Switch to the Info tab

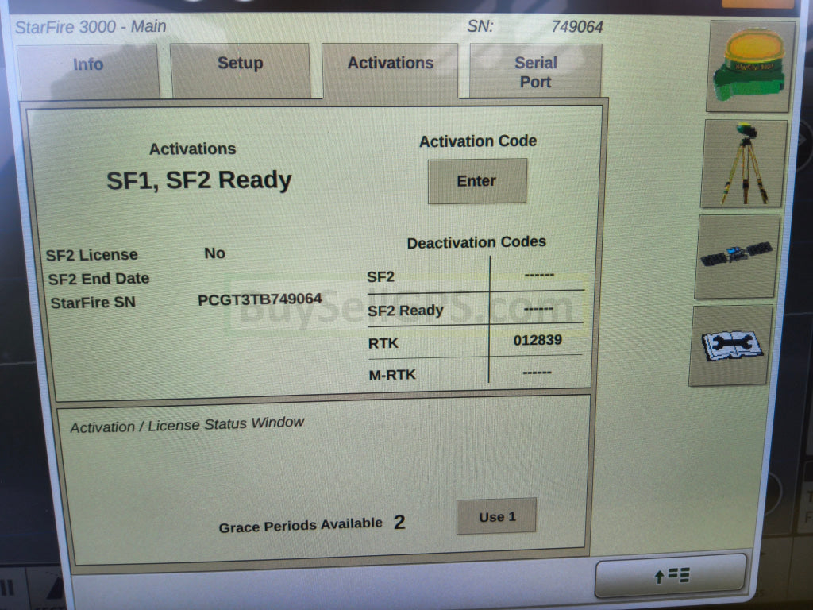tap(87, 65)
